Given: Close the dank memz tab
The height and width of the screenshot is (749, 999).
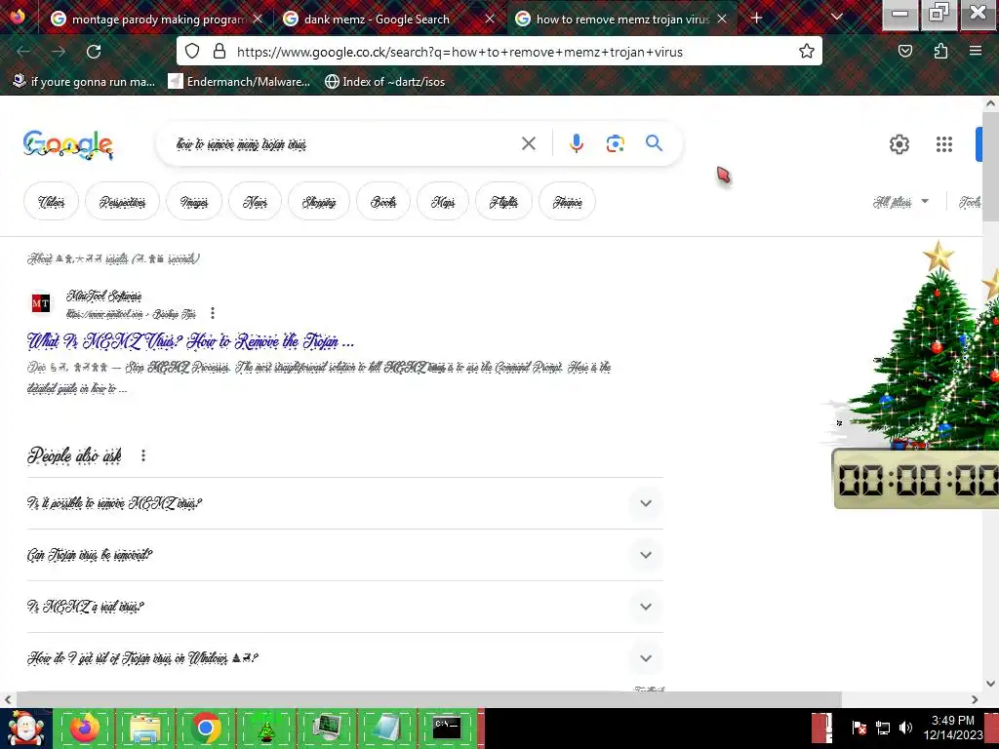Looking at the screenshot, I should 490,20.
